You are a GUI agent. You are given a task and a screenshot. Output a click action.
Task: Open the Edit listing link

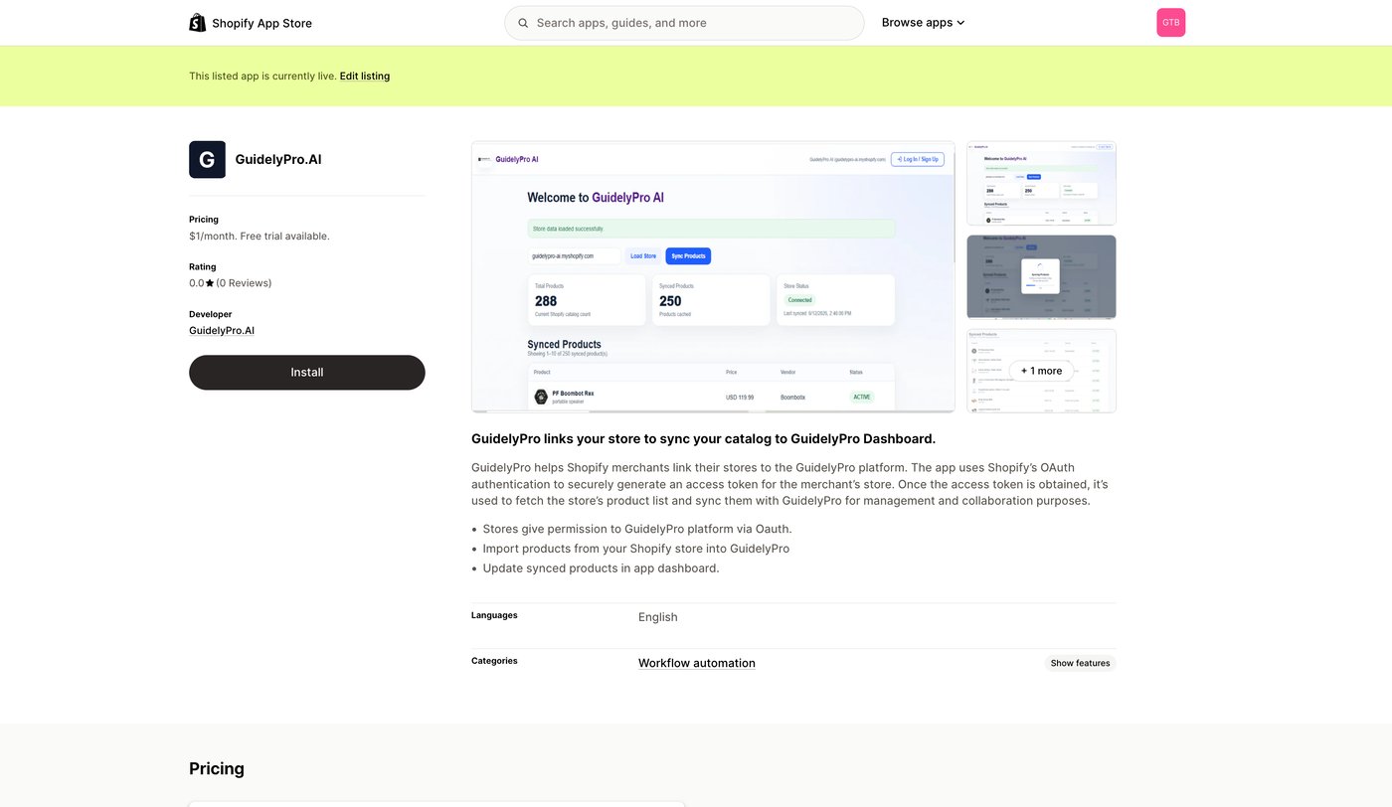365,77
